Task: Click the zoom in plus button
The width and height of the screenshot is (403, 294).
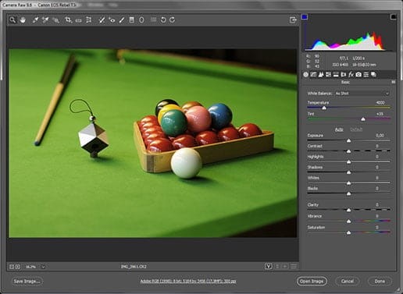Action: [17, 267]
